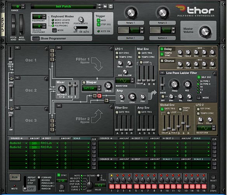
Task: Click the keyboard Mode button
Action: click(x=54, y=30)
